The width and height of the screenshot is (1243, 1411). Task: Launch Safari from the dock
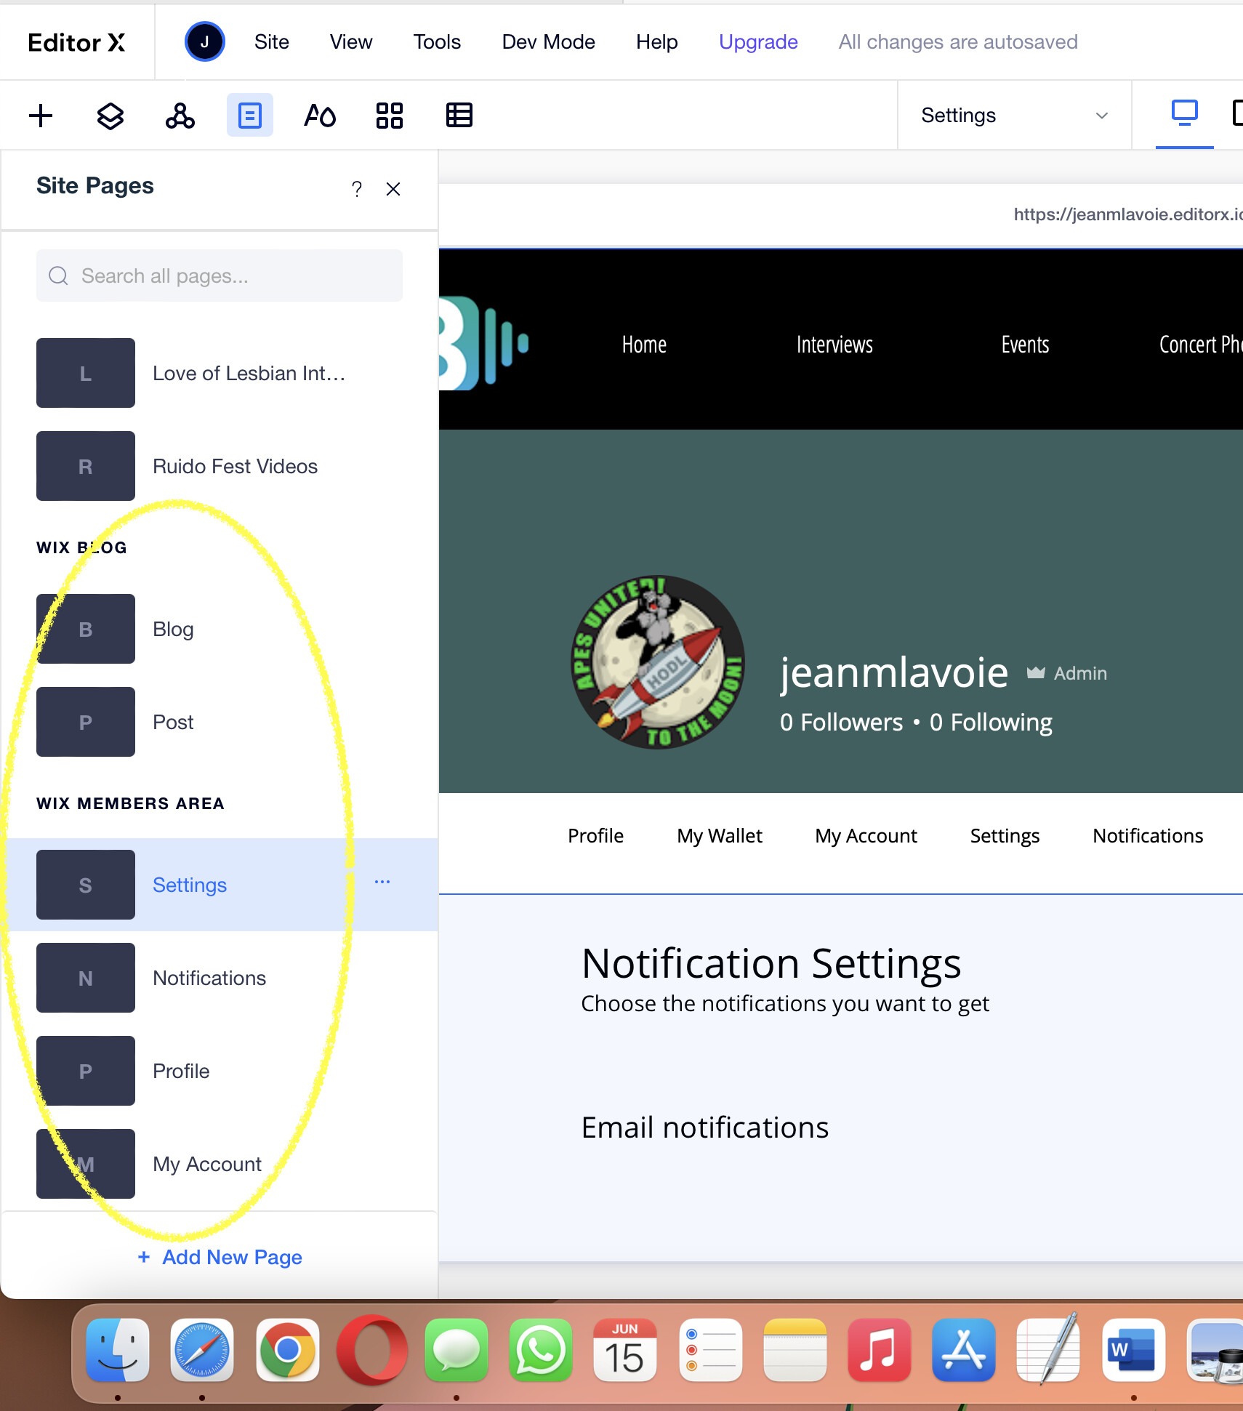[202, 1350]
